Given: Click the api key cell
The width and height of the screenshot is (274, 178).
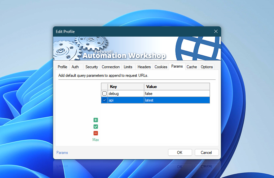Looking at the screenshot, I should click(126, 100).
